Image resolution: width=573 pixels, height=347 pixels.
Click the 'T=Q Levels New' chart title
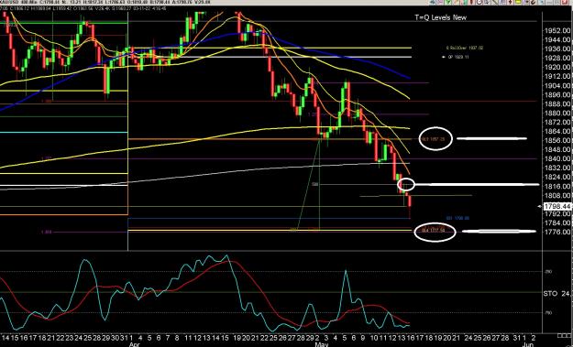pyautogui.click(x=440, y=17)
